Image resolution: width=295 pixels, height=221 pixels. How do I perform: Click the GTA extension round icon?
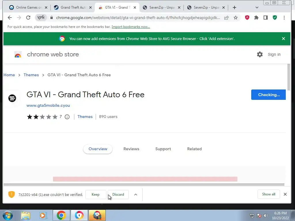click(x=12, y=98)
